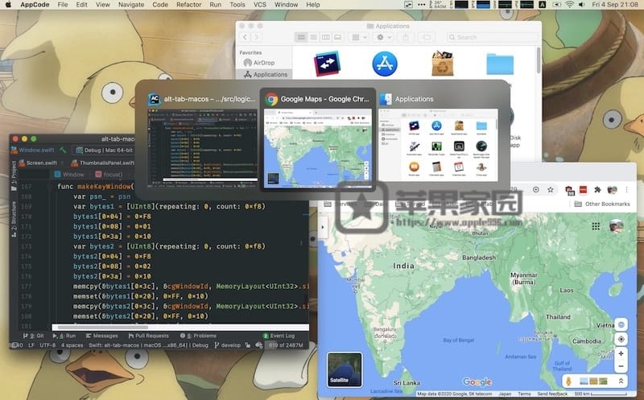Open Chrome three-dot menu
The image size is (644, 400).
[627, 189]
